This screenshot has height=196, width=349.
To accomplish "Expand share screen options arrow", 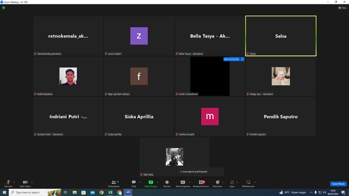I will [158, 182].
